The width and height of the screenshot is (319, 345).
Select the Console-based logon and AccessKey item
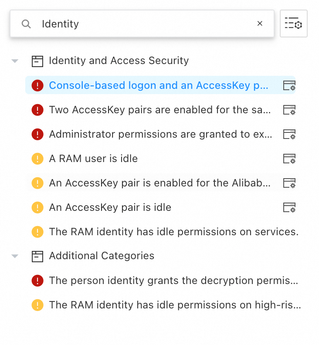(159, 85)
